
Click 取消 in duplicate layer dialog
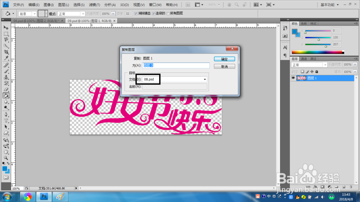tap(224, 66)
